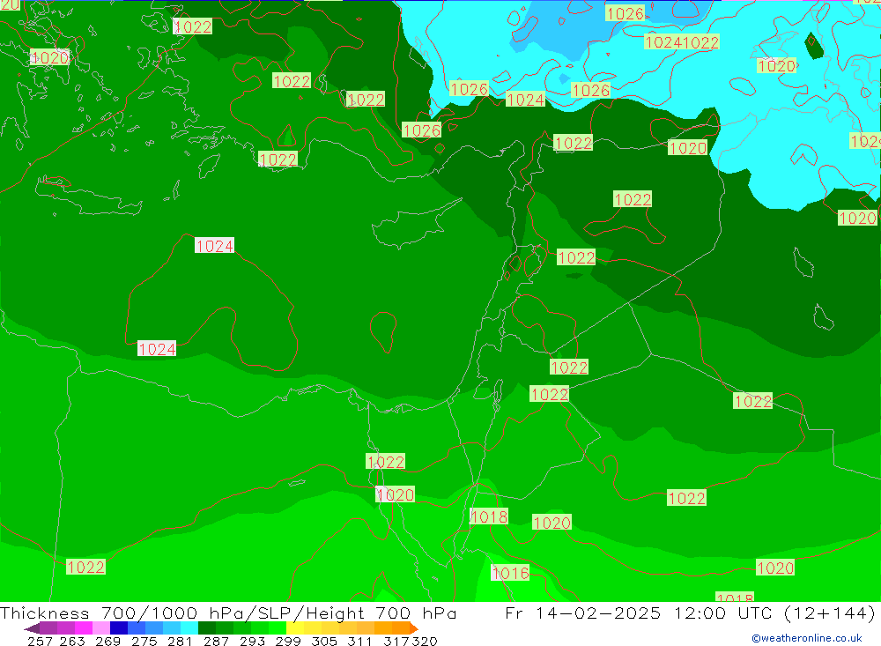Image resolution: width=881 pixels, height=646 pixels.
Task: Click the '257' legend value
Action: (40, 641)
